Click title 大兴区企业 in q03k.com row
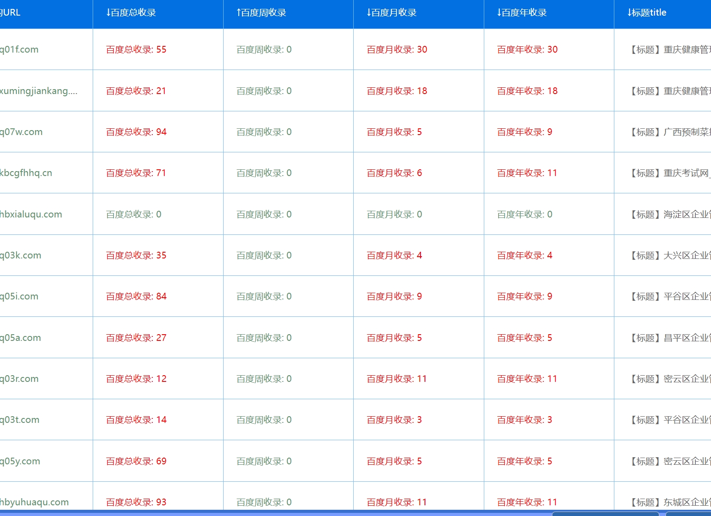Image resolution: width=711 pixels, height=516 pixels. [669, 255]
